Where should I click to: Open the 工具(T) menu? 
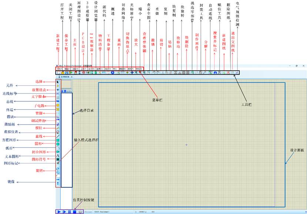pyautogui.click(x=83, y=69)
